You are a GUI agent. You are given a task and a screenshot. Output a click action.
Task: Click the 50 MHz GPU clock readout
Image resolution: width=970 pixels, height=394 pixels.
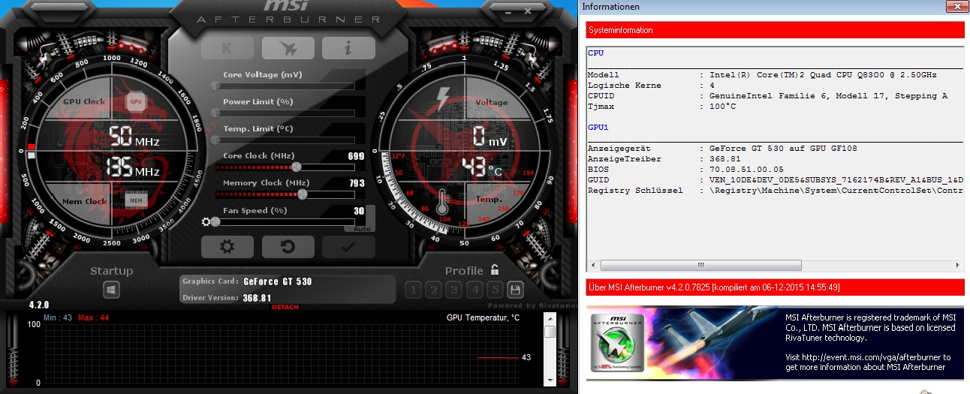tap(134, 137)
